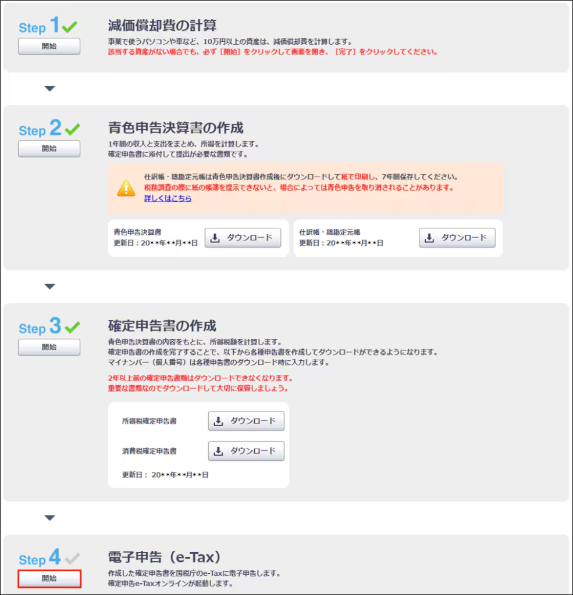573x595 pixels.
Task: Download the 仕訳帳・総勘定元帳 file
Action: coord(457,238)
